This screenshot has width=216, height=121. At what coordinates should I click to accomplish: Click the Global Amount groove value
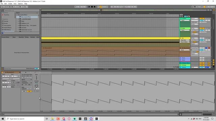(36, 69)
